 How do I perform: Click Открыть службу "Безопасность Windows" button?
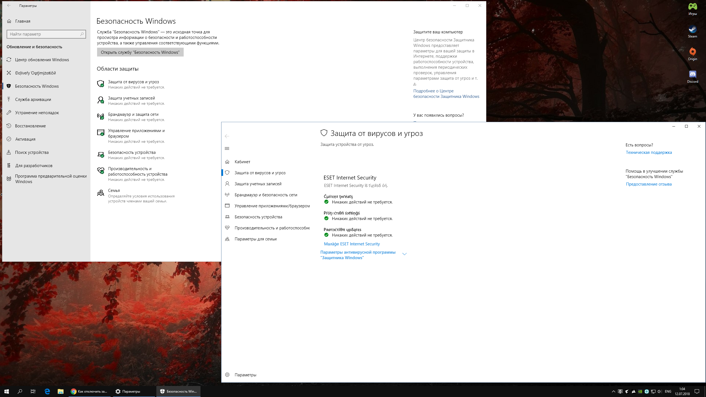[140, 52]
